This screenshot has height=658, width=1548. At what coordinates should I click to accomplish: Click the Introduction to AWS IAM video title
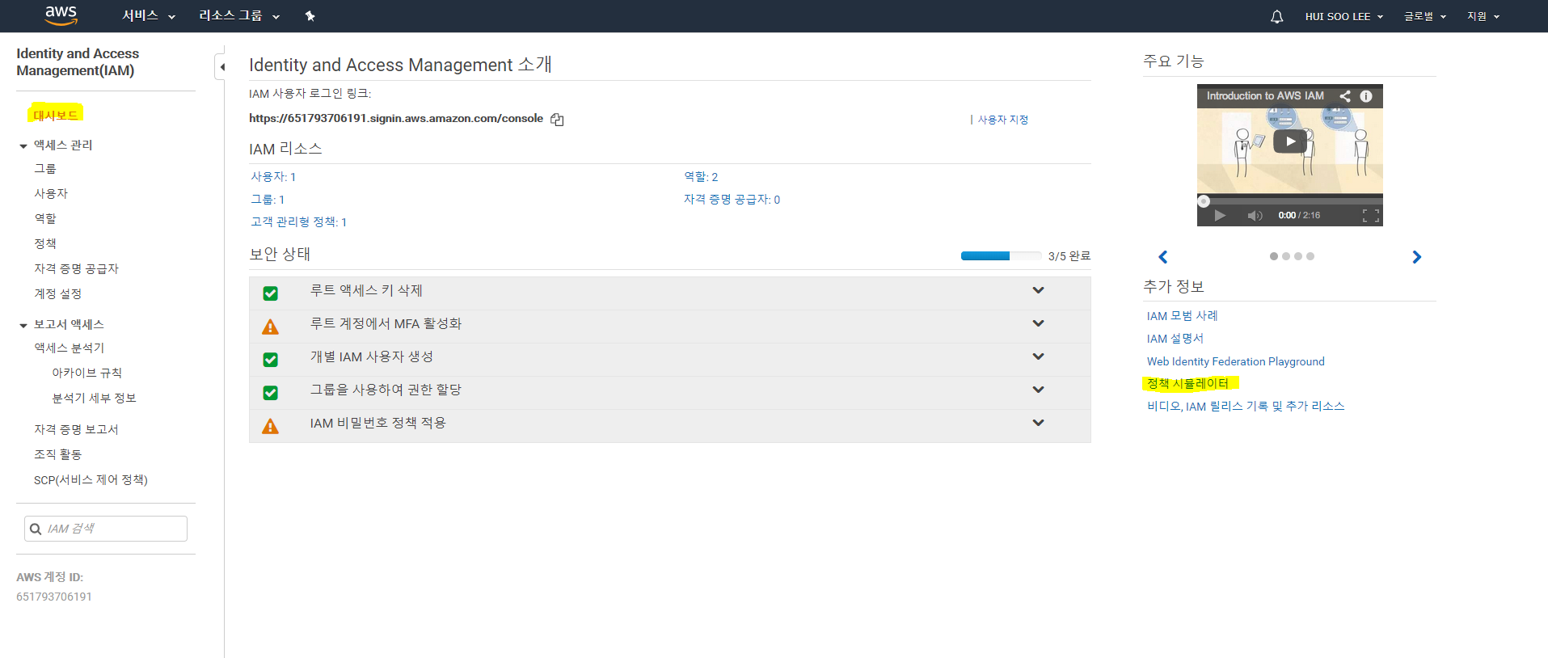(x=1265, y=95)
